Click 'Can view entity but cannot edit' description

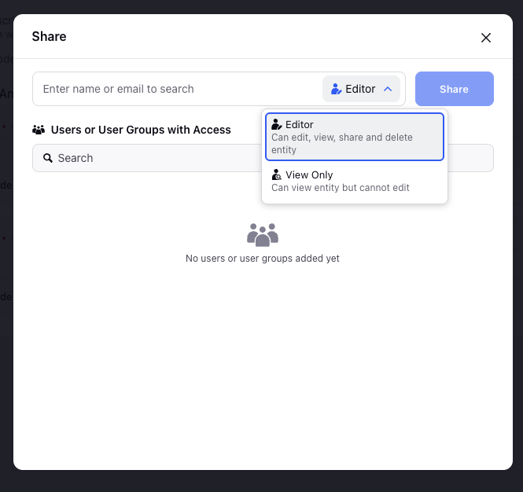tap(341, 188)
